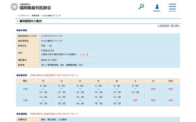This screenshot has width=196, height=122.
Task: Go to トップページ in breadcrumb
Action: pyautogui.click(x=23, y=15)
